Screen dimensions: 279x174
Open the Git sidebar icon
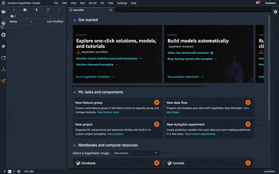3,23
